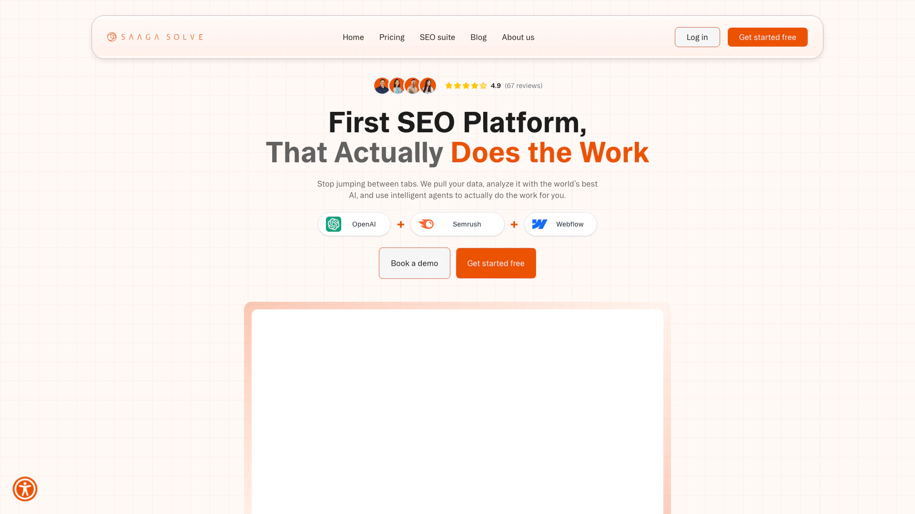
Task: Click the Semrush flame logo icon
Action: [x=426, y=224]
